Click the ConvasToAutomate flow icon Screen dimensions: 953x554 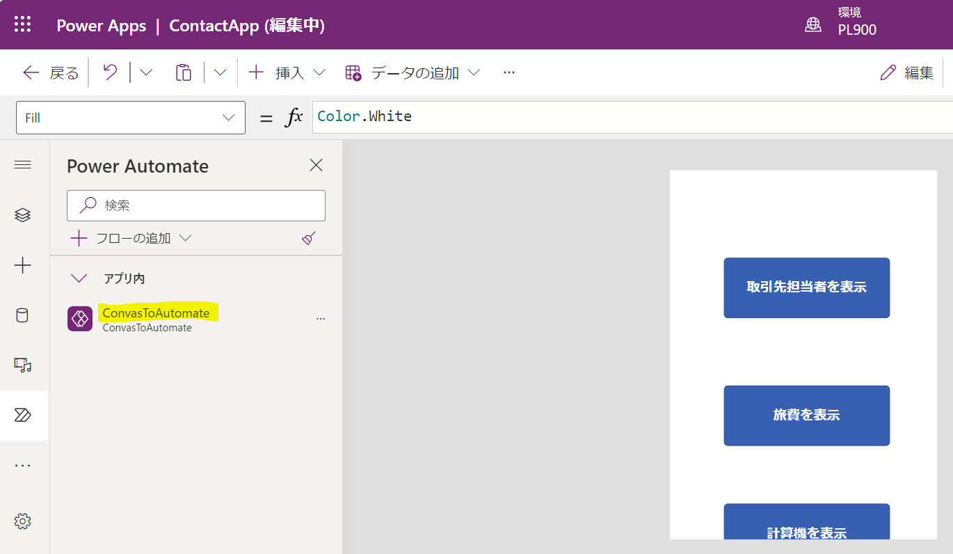(80, 319)
